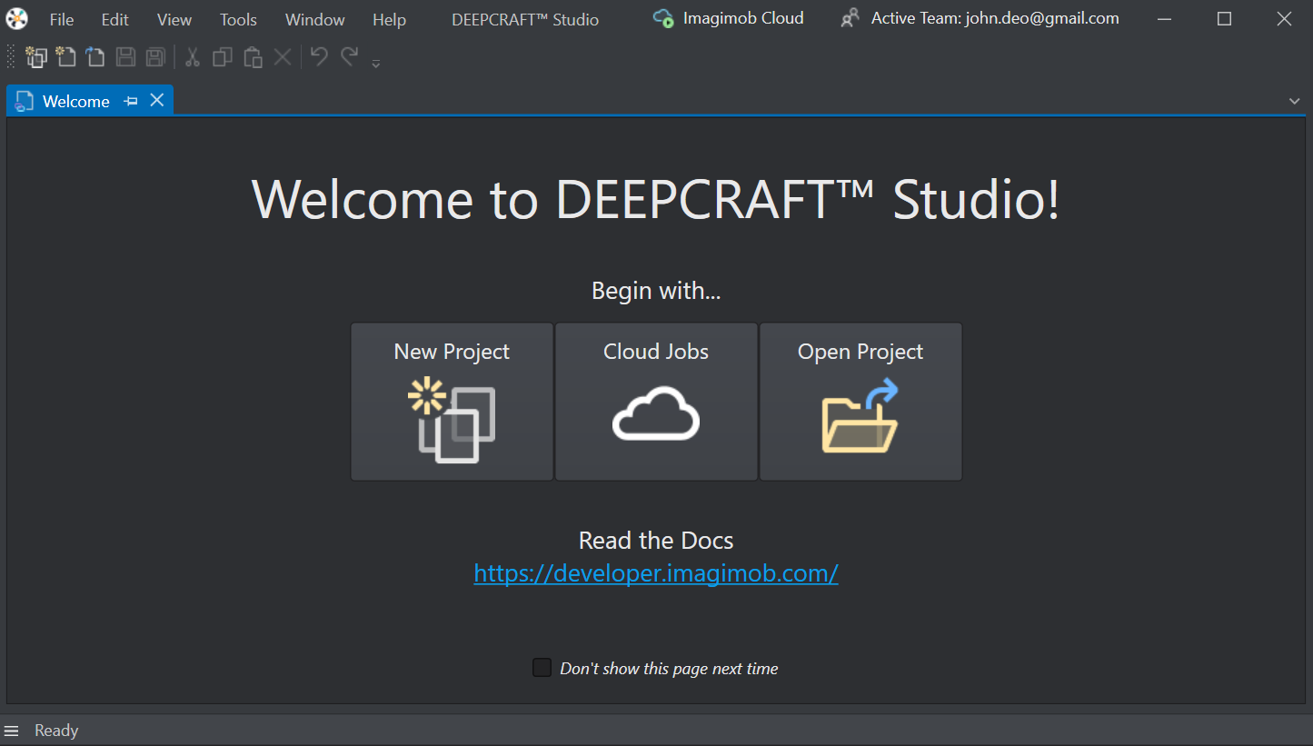Click the Imagimob Cloud label

[x=743, y=18]
